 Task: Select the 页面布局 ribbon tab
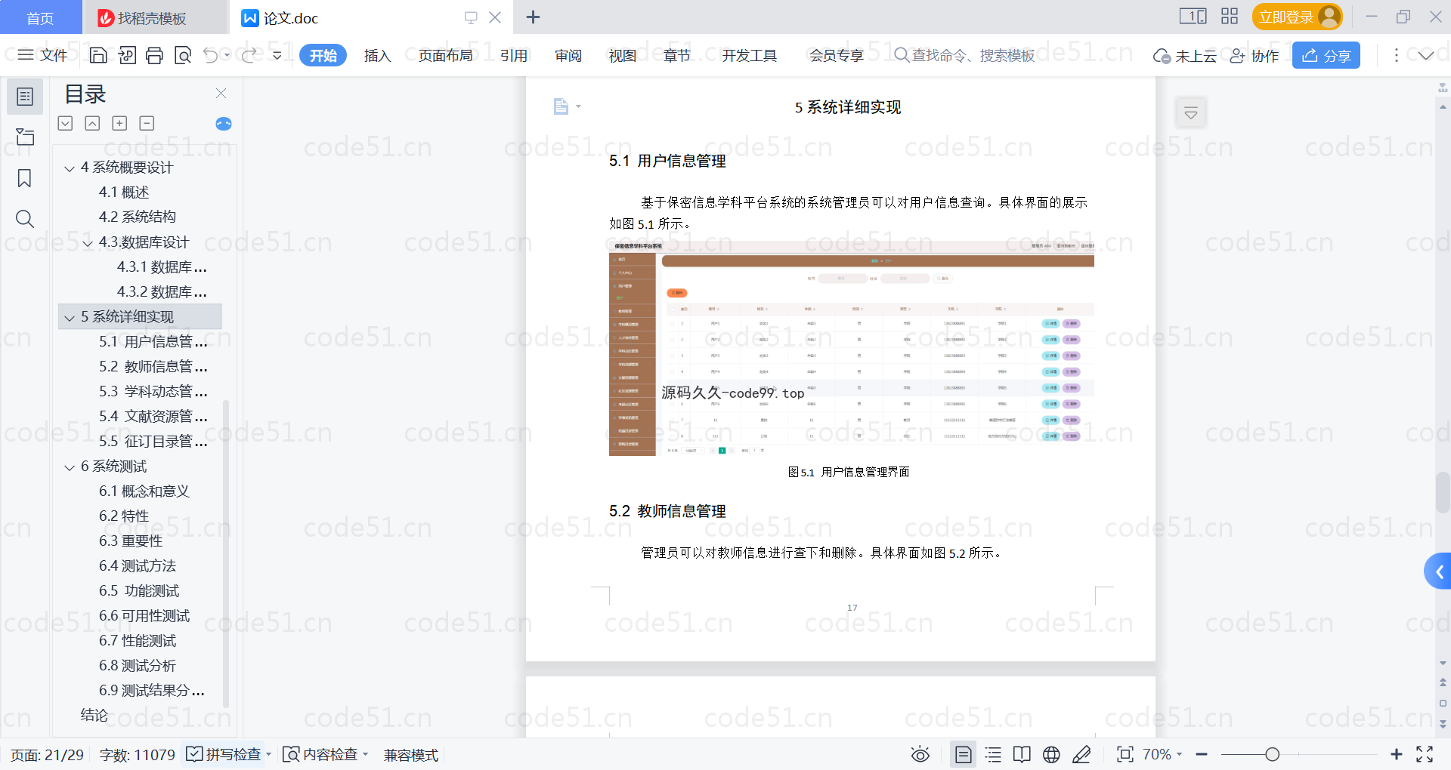446,55
